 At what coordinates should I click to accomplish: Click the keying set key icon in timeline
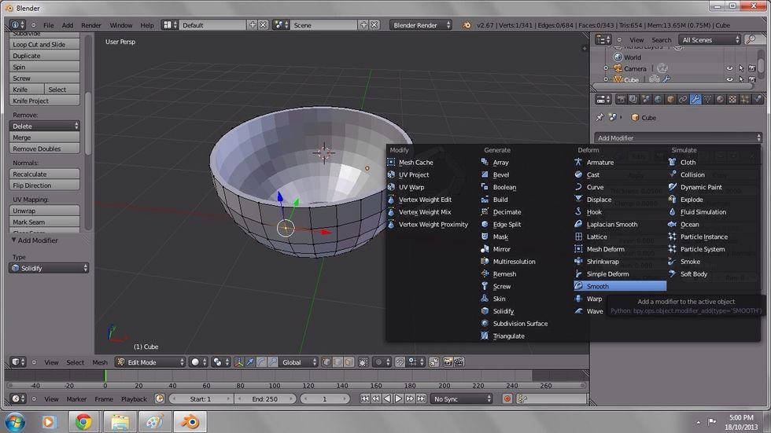522,399
